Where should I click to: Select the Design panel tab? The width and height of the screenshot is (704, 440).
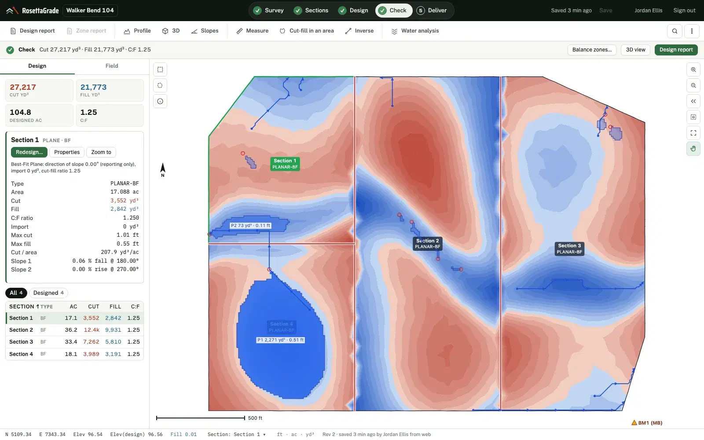[37, 66]
